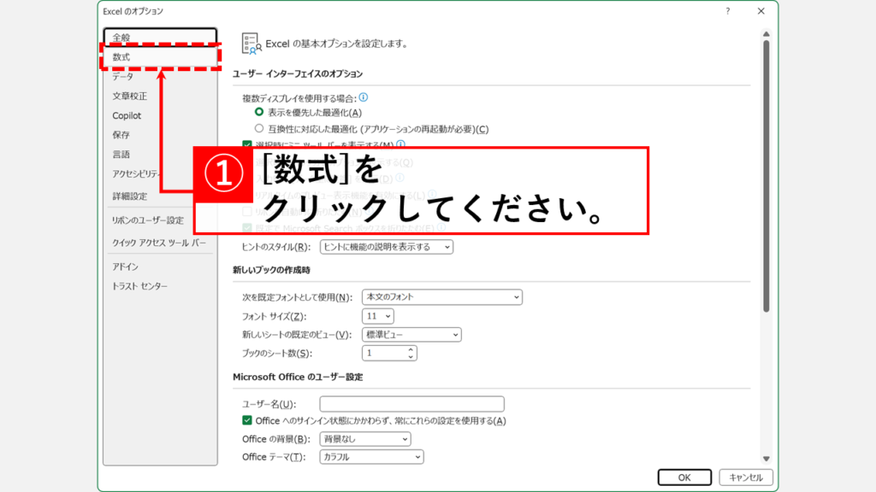876x492 pixels.
Task: Select 互換性に対応した最適化 radio option
Action: pos(259,128)
